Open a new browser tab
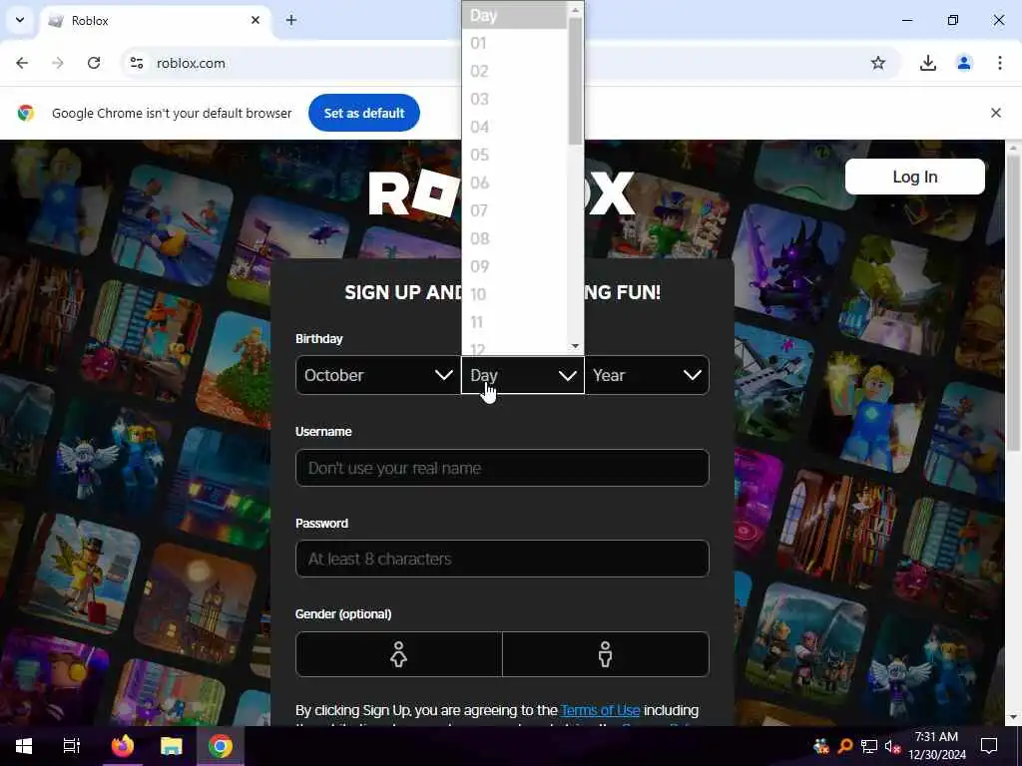Image resolution: width=1022 pixels, height=766 pixels. tap(291, 20)
